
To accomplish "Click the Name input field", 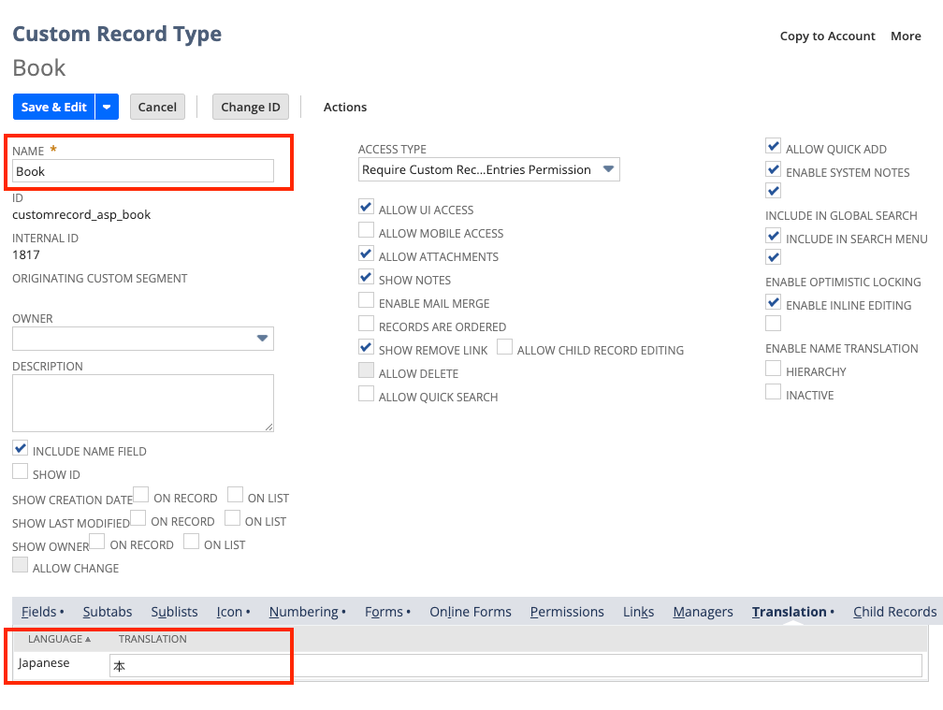I will [x=143, y=171].
